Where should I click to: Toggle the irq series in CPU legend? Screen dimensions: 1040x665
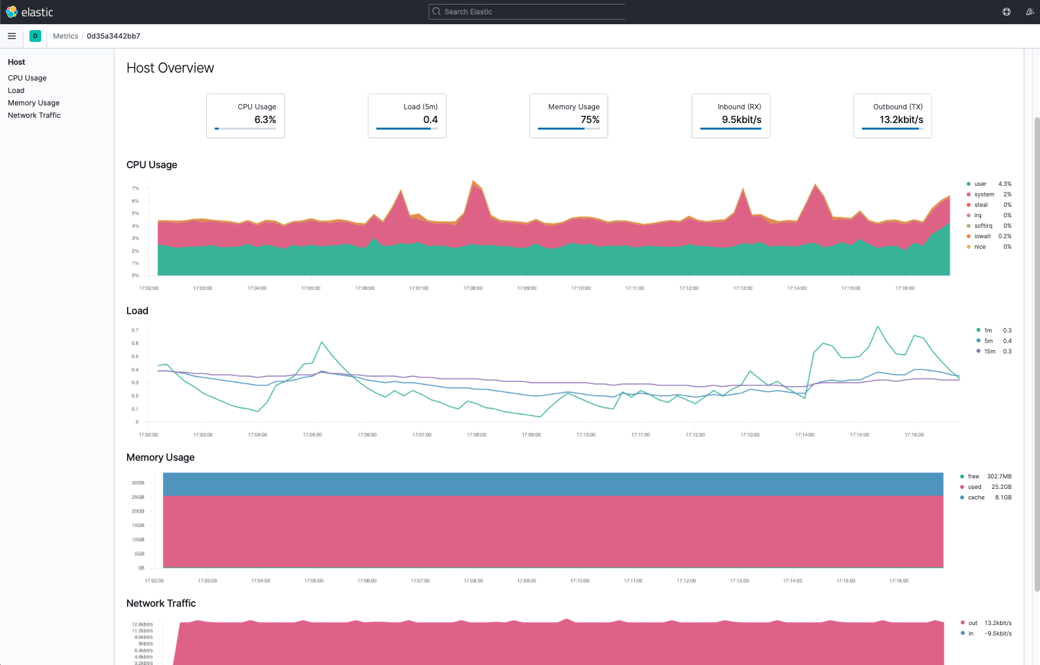point(978,215)
